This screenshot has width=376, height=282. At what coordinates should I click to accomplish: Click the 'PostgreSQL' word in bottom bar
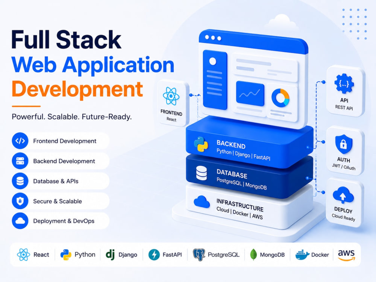pos(224,255)
